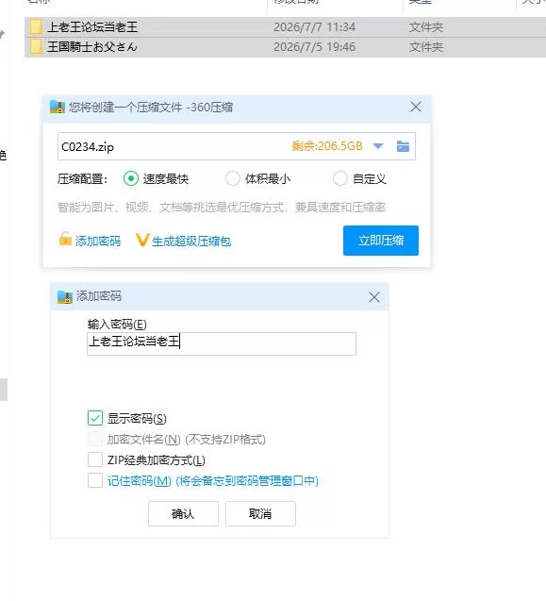This screenshot has height=601, width=546.
Task: Select the 王国騎士お父さん folder icon
Action: (36, 47)
